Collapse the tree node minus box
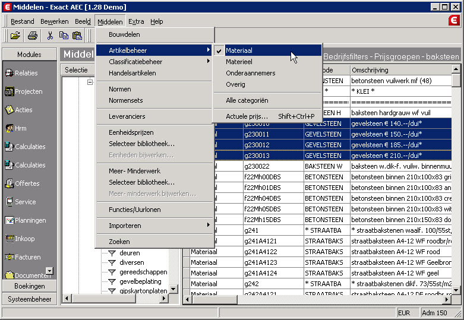 (x=90, y=82)
